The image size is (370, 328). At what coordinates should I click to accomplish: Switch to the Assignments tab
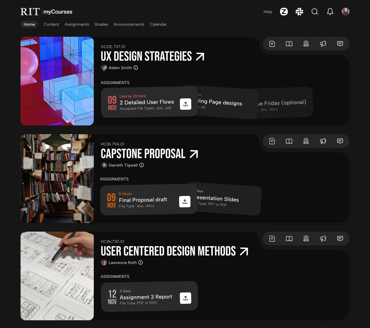(77, 24)
